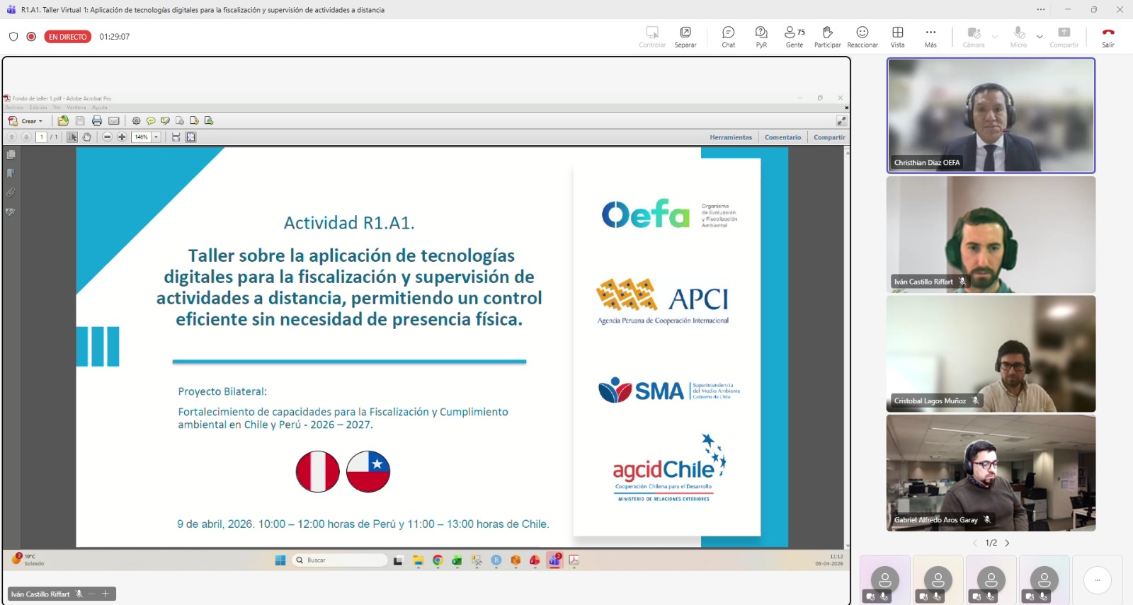Image resolution: width=1133 pixels, height=605 pixels.
Task: Raise hand with the Participar button
Action: (x=827, y=37)
